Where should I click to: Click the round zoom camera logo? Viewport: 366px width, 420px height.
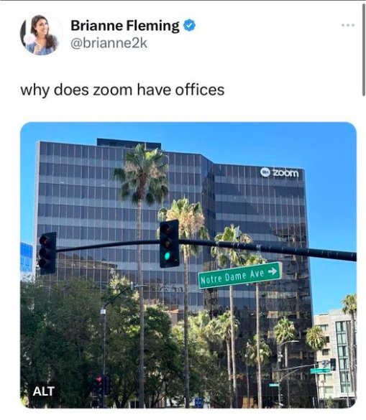265,172
